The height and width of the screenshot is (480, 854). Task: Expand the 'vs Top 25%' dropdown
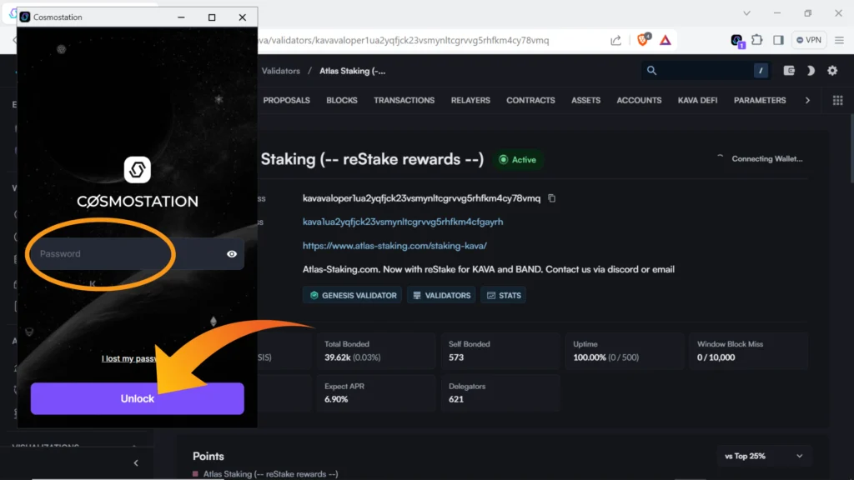tap(764, 456)
